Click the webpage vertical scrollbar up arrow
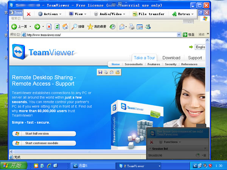227x170 pixels. (x=207, y=40)
